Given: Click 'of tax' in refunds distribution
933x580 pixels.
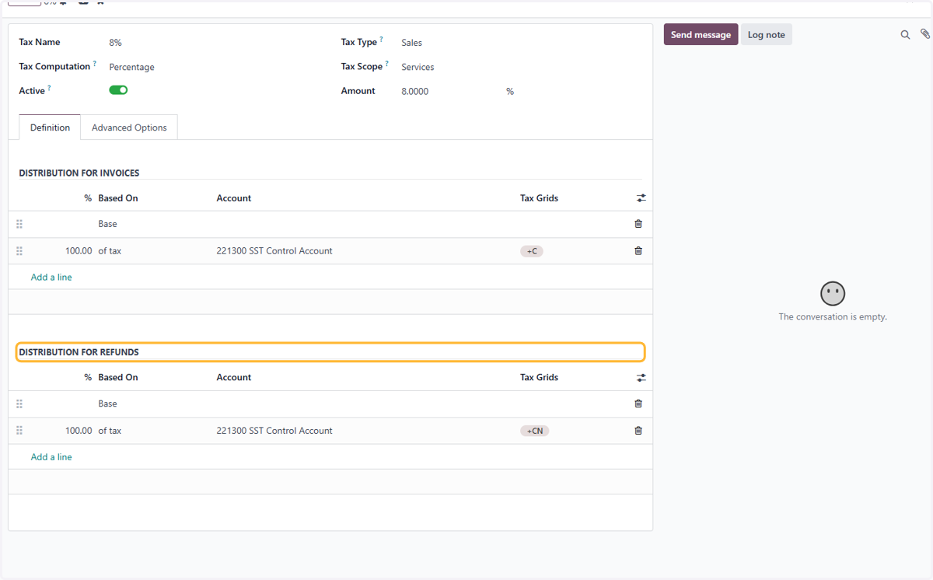Looking at the screenshot, I should click(x=110, y=431).
